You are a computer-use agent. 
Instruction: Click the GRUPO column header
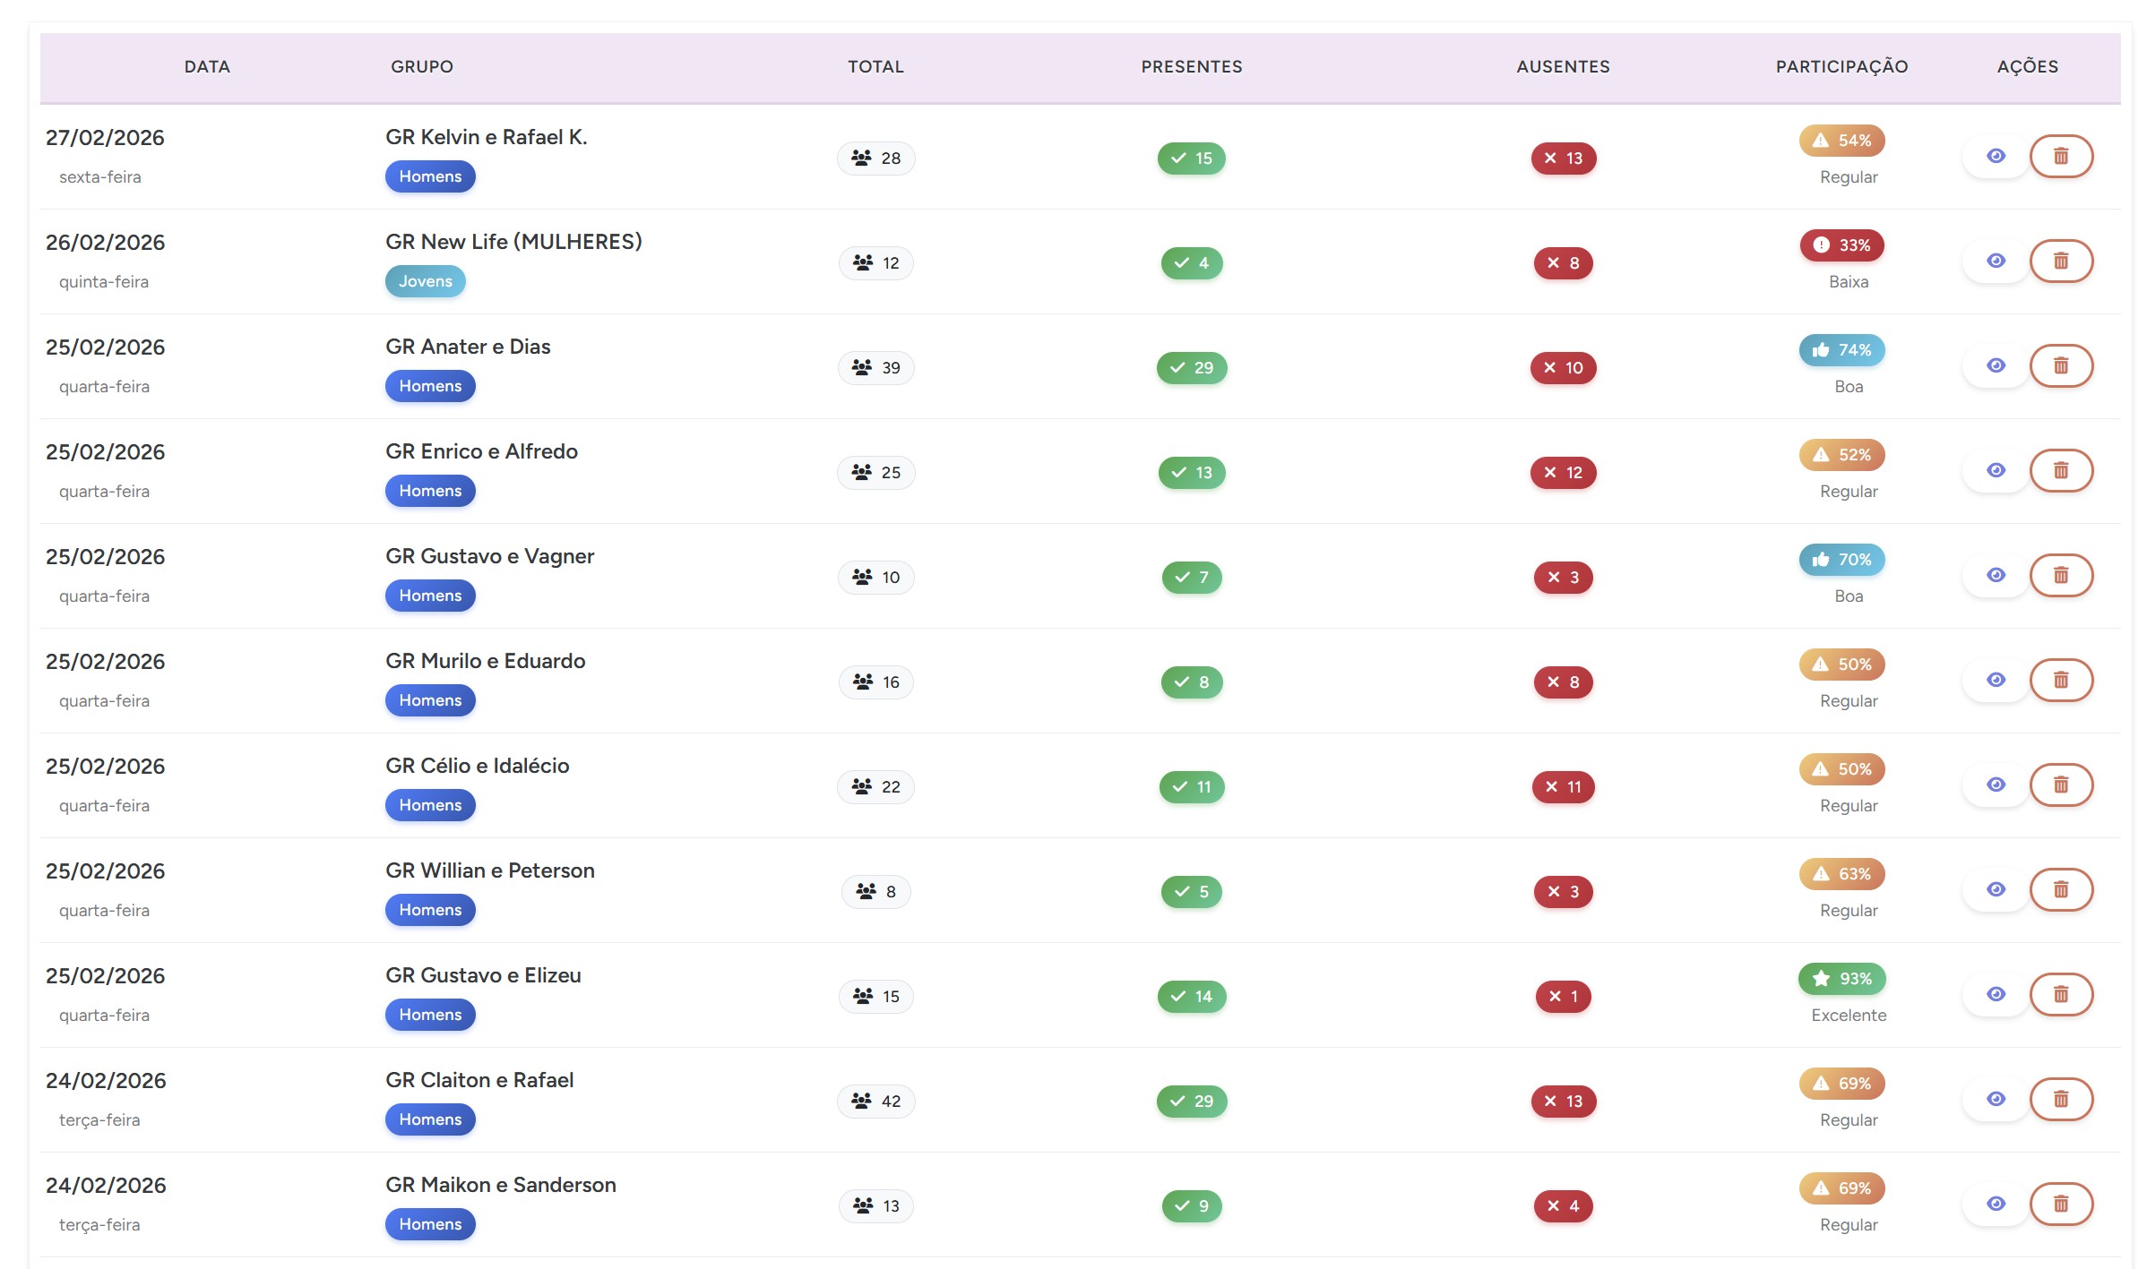[x=421, y=67]
